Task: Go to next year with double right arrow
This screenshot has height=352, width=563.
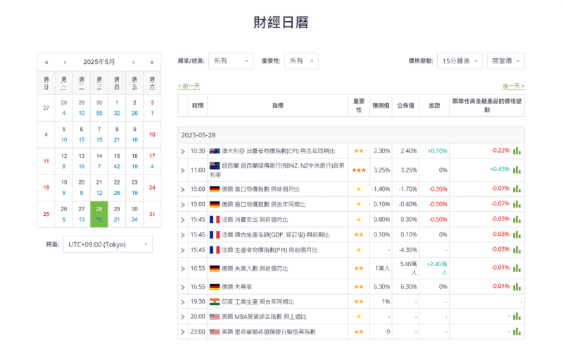Action: coord(151,62)
